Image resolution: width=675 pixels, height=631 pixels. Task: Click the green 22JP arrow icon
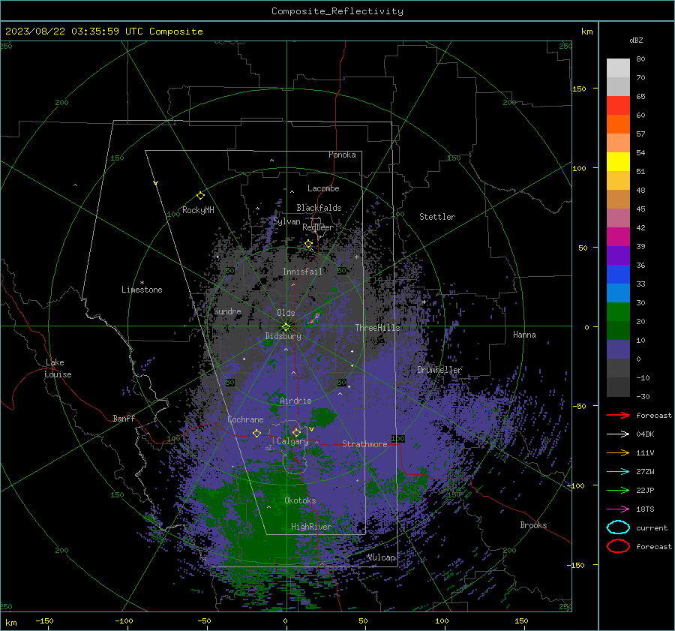(618, 490)
